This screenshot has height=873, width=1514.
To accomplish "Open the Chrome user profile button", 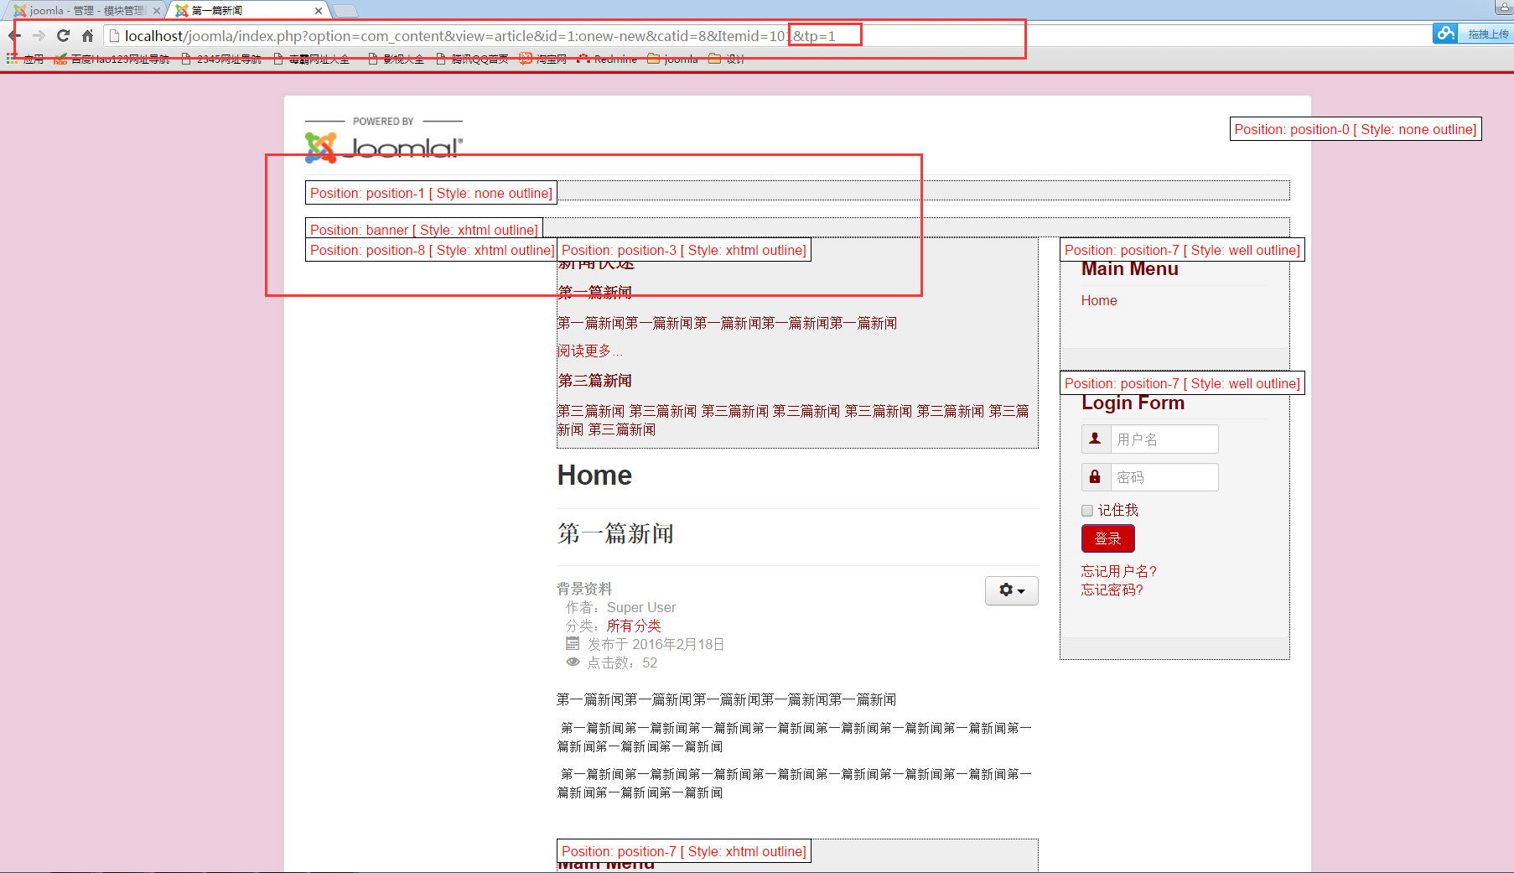I will 1503,8.
